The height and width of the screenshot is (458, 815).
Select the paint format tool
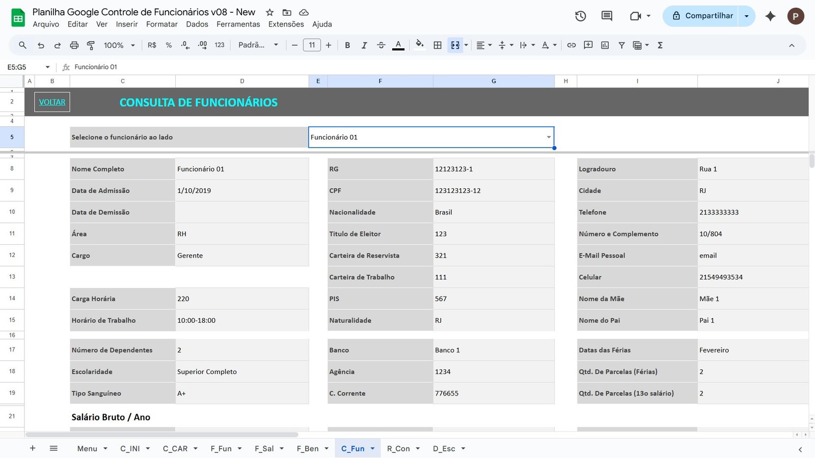91,45
